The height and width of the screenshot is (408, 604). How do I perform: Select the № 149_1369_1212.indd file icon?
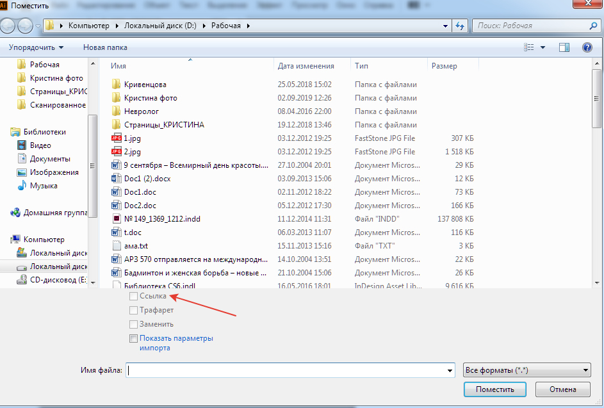117,219
